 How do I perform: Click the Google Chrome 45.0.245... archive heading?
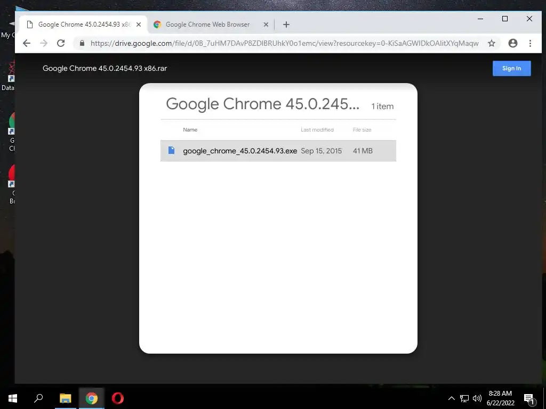pyautogui.click(x=262, y=104)
